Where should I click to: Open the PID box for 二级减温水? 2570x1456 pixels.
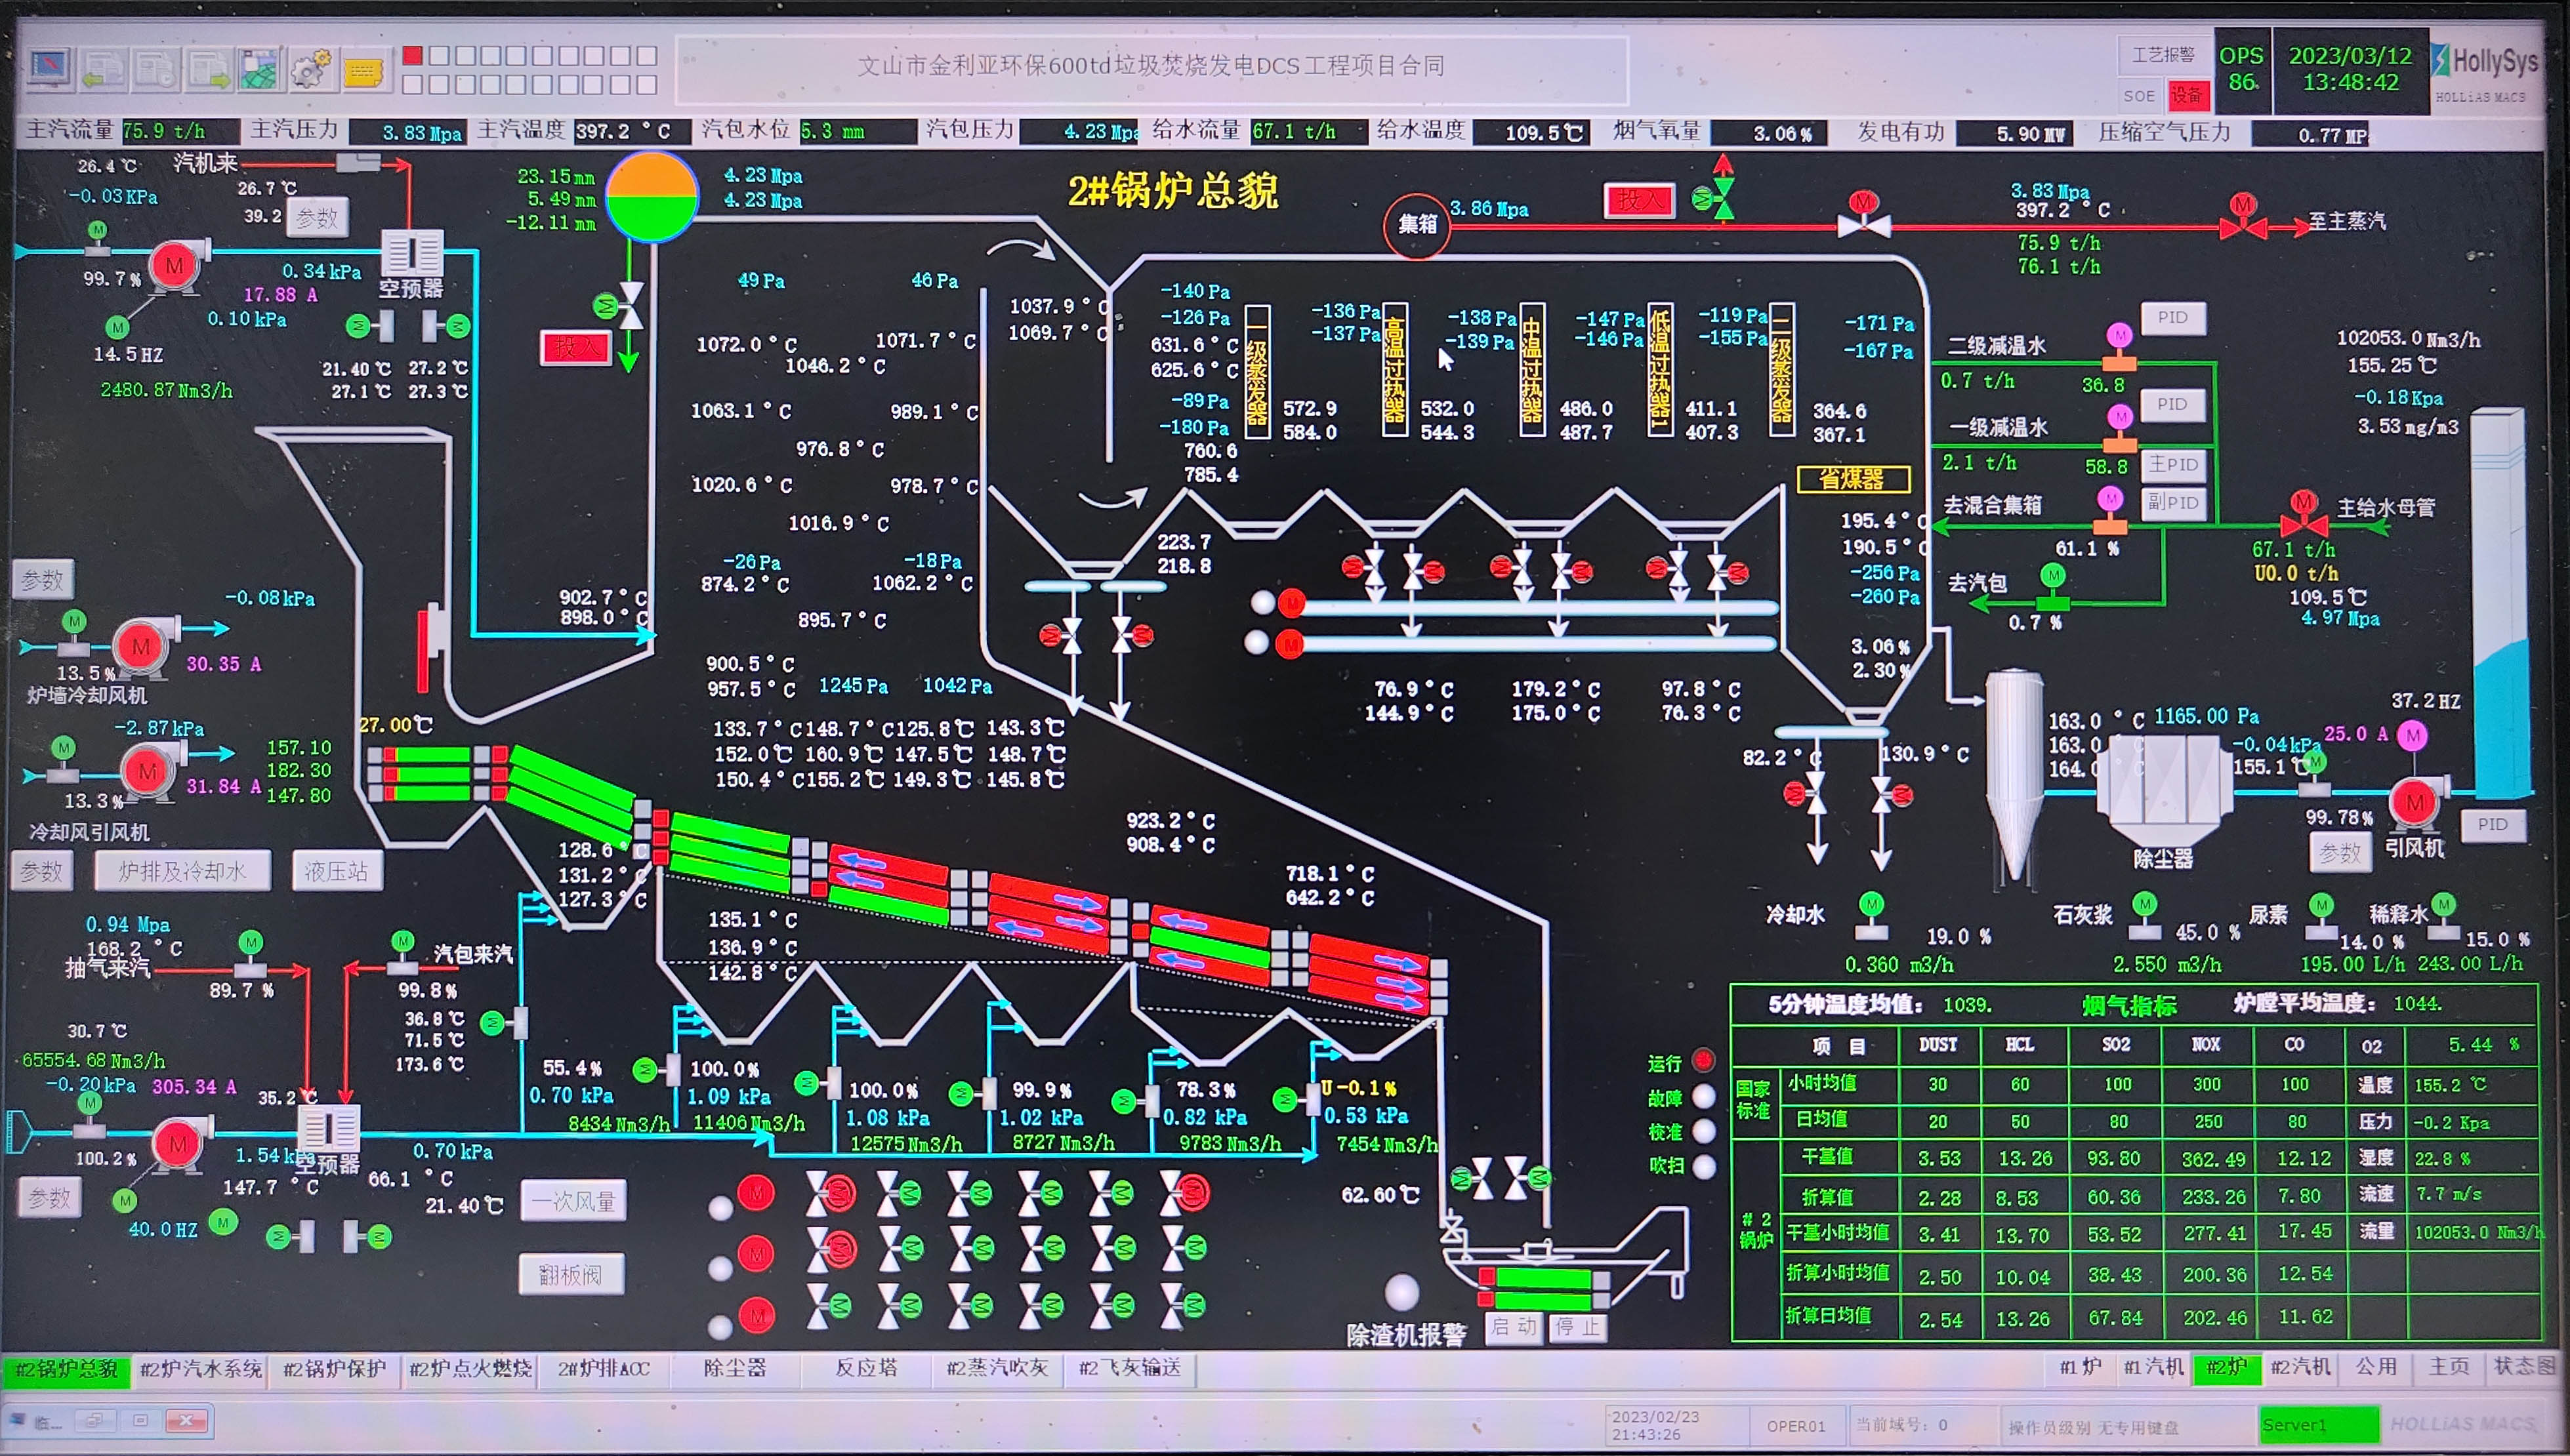2173,318
